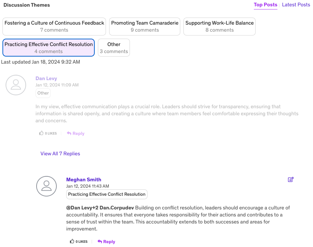Click edit icon on Meghan Smith's post
This screenshot has width=313, height=247.
(x=290, y=180)
